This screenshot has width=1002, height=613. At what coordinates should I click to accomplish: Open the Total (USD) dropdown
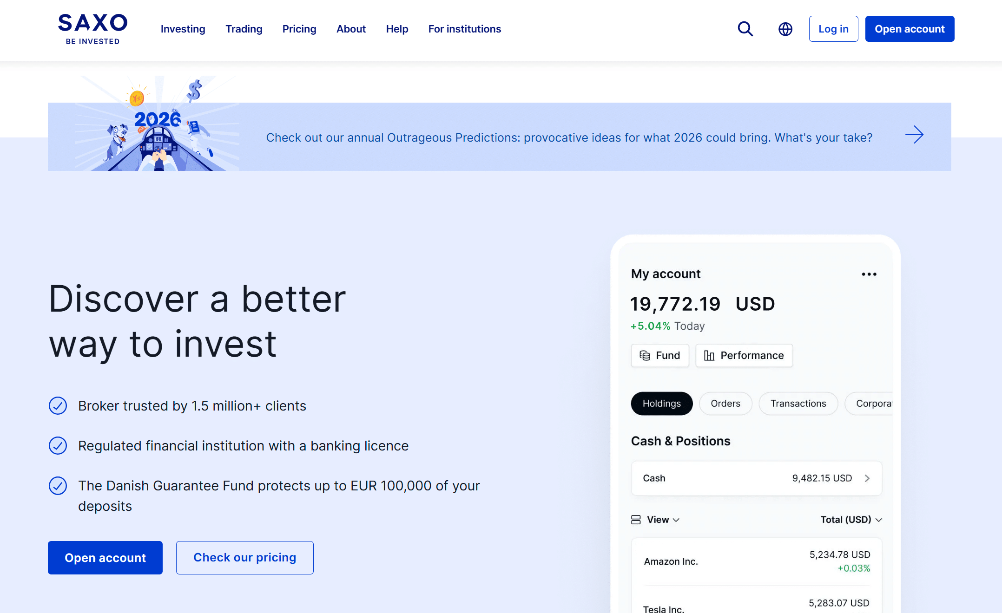[x=850, y=520]
